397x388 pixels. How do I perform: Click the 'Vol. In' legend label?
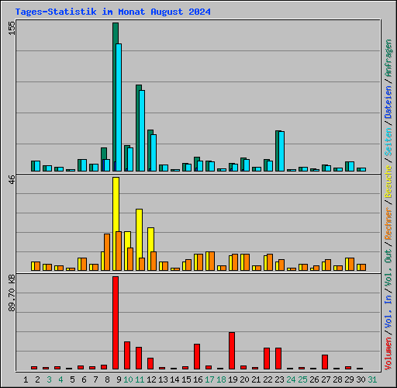tap(388, 313)
